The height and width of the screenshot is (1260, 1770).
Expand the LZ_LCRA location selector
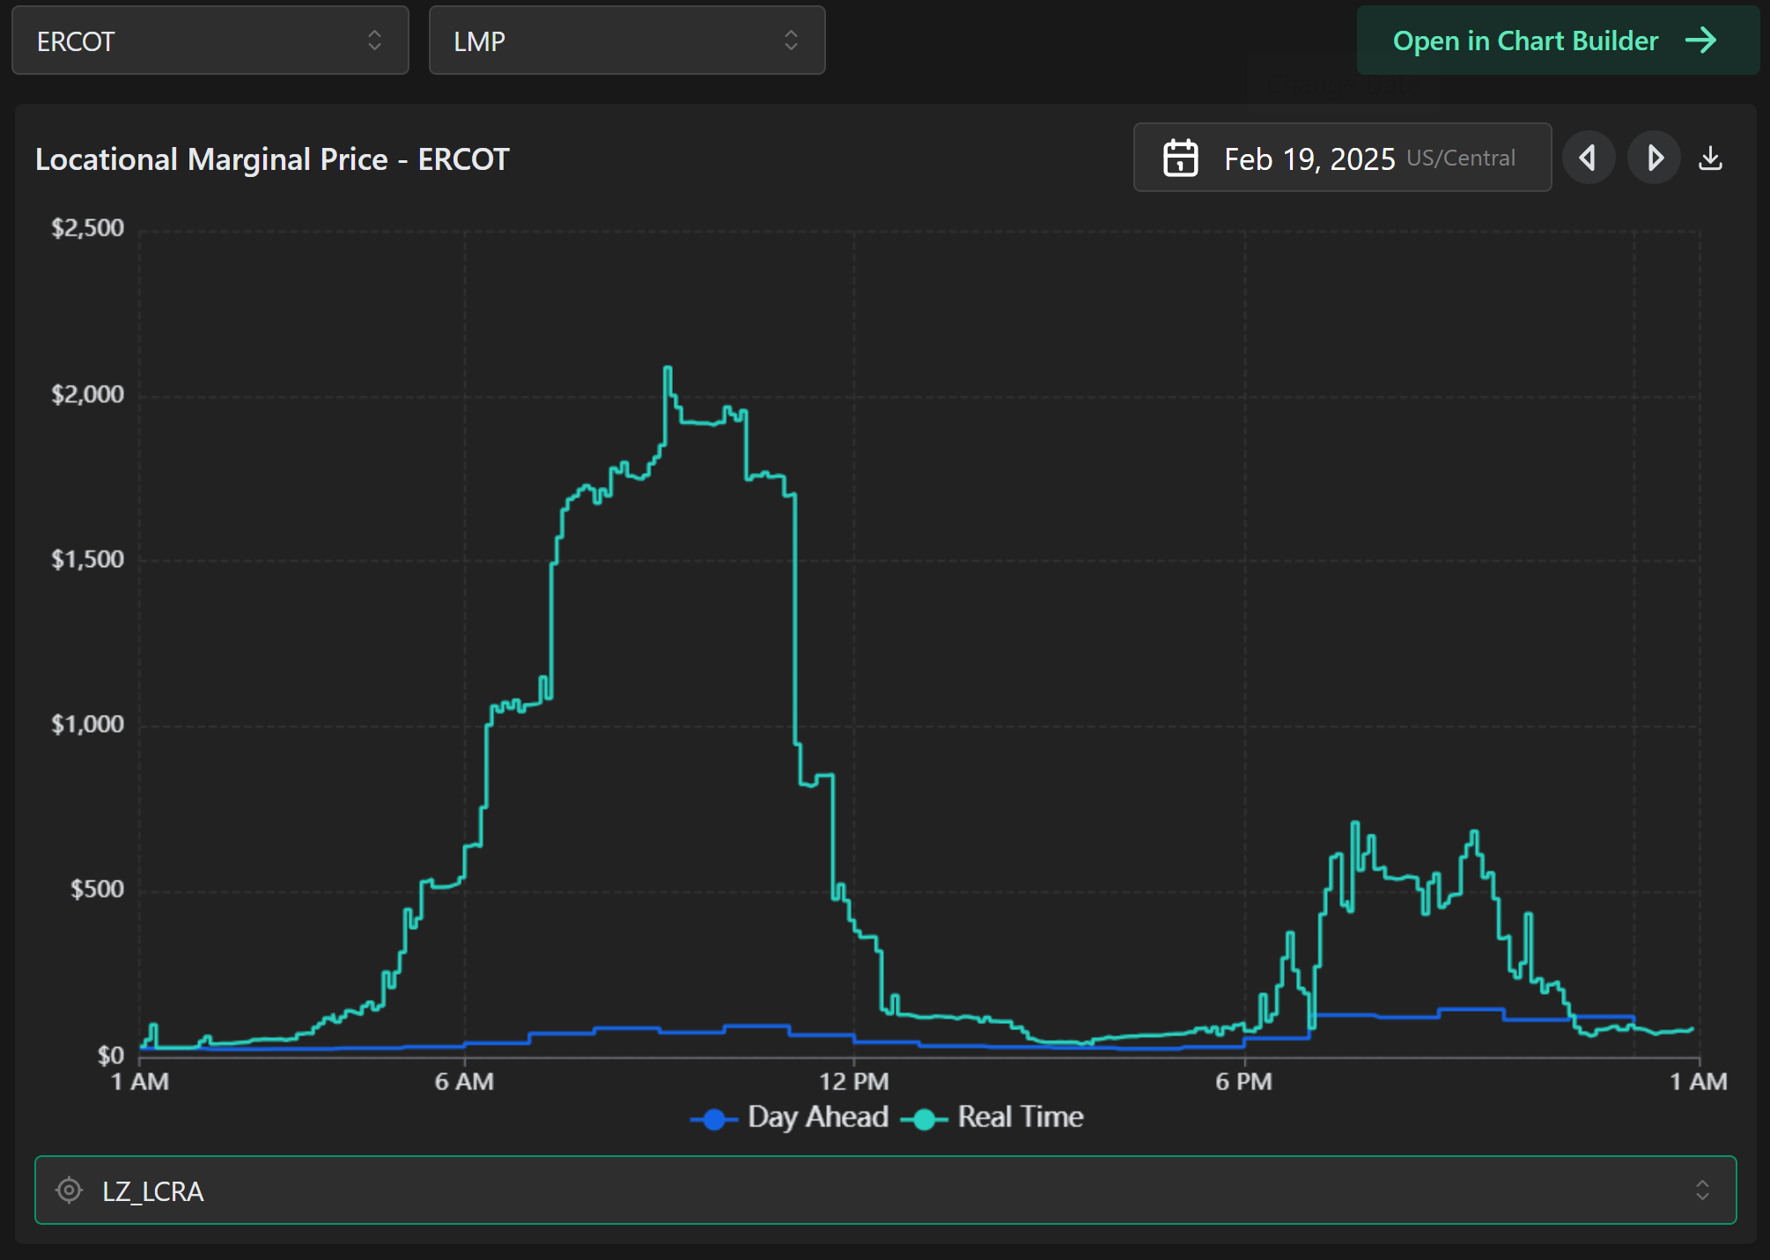pos(885,1190)
